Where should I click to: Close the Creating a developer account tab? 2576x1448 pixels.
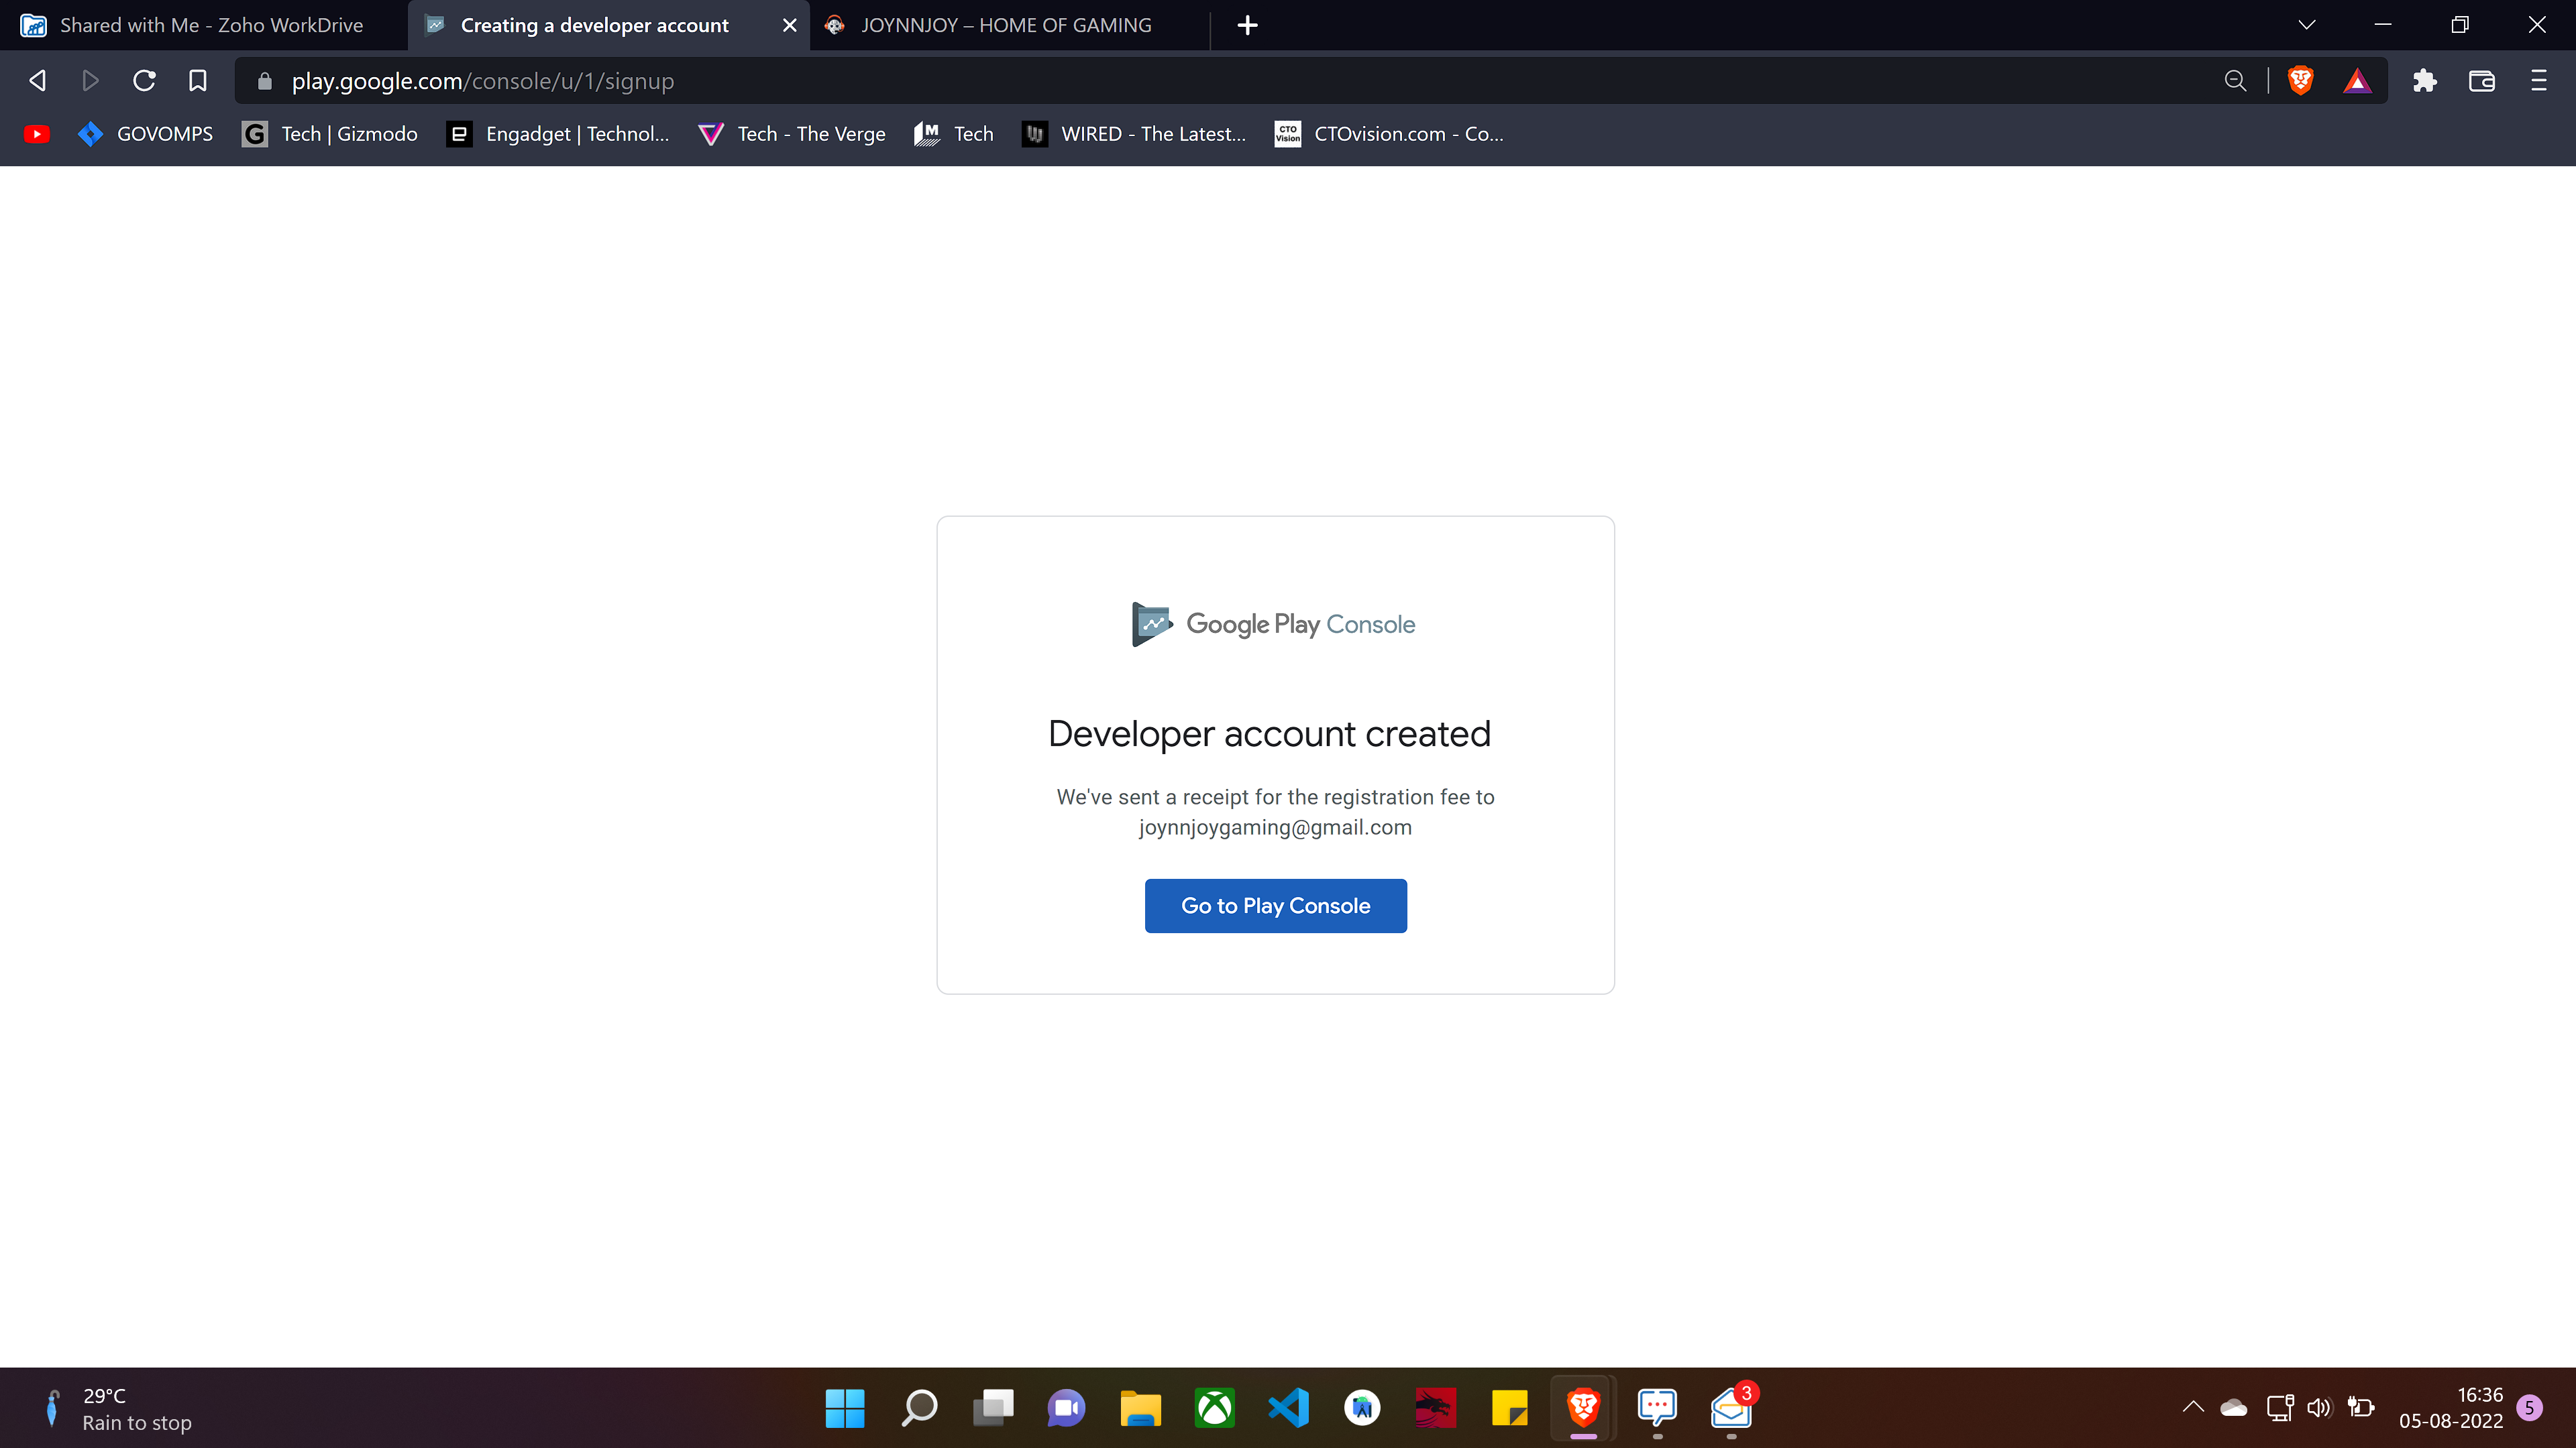coord(789,25)
